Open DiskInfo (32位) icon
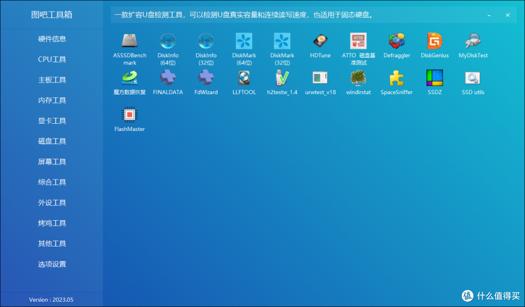This screenshot has height=307, width=525. [206, 41]
